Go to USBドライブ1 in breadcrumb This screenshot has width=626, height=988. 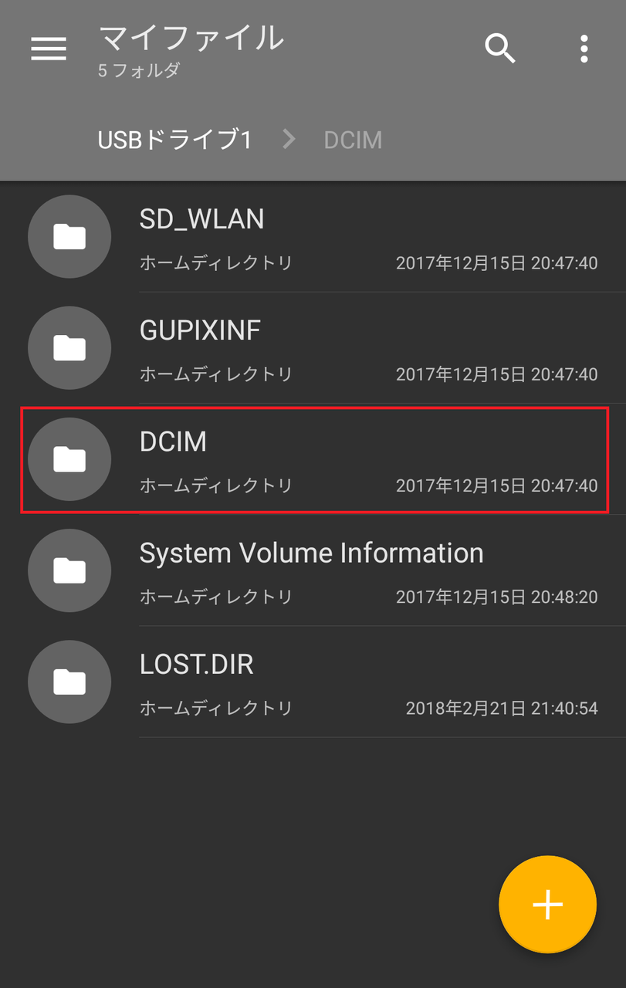175,140
